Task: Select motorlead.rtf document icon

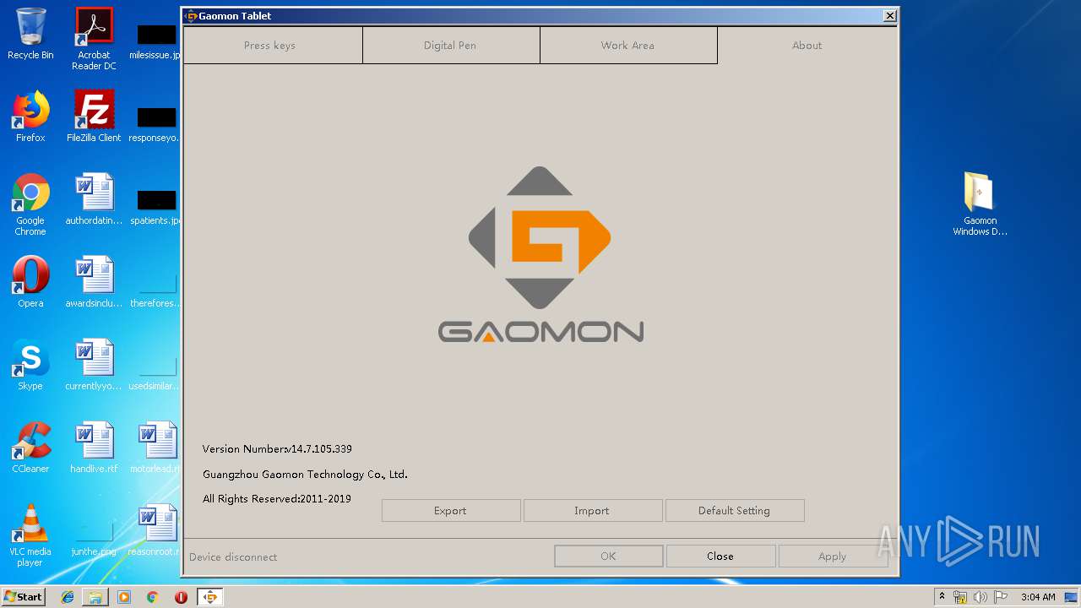Action: 157,448
